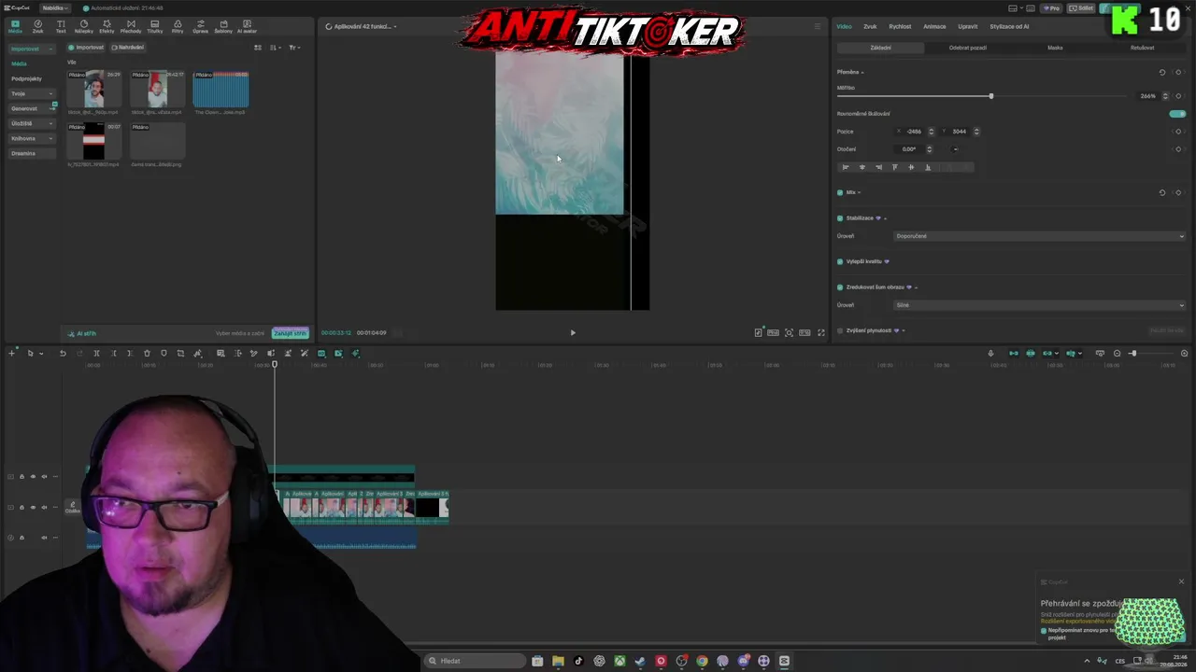Click the microphone record icon above timeline
The image size is (1196, 672).
tap(990, 353)
